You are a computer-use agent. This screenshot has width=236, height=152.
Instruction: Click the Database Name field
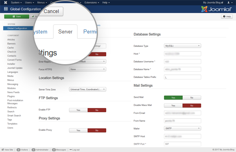(x=183, y=69)
